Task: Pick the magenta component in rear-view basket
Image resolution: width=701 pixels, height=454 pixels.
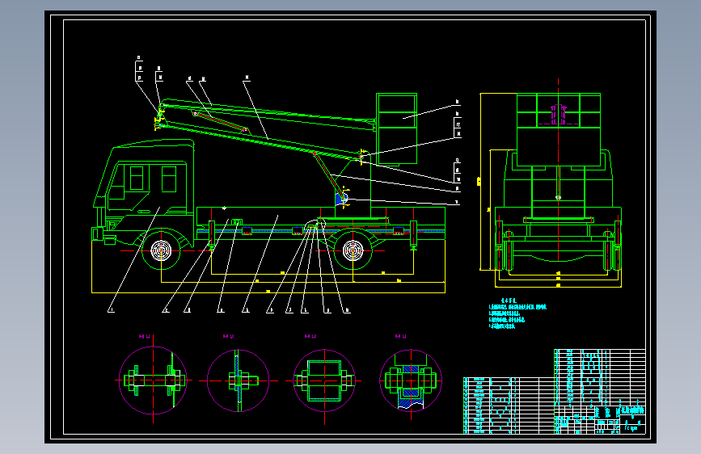Action: pos(558,115)
